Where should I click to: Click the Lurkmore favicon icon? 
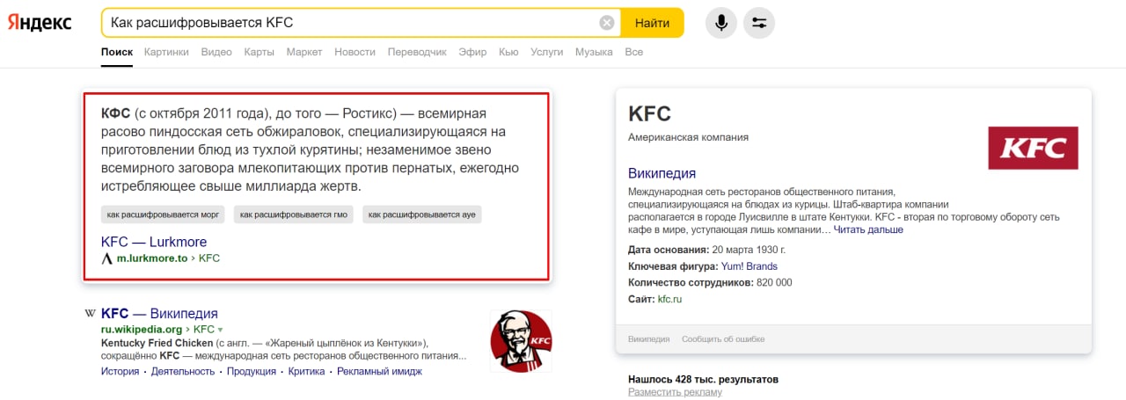pos(107,259)
